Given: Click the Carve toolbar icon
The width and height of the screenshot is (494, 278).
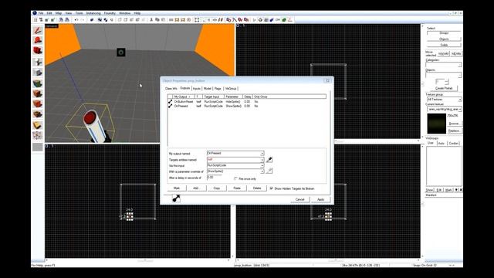Looking at the screenshot, I should tap(92, 20).
